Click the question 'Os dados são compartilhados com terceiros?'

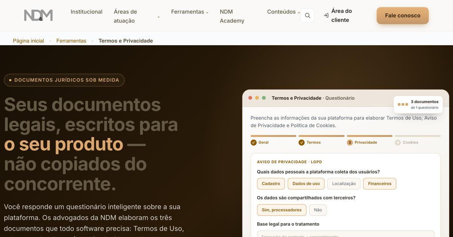306,198
